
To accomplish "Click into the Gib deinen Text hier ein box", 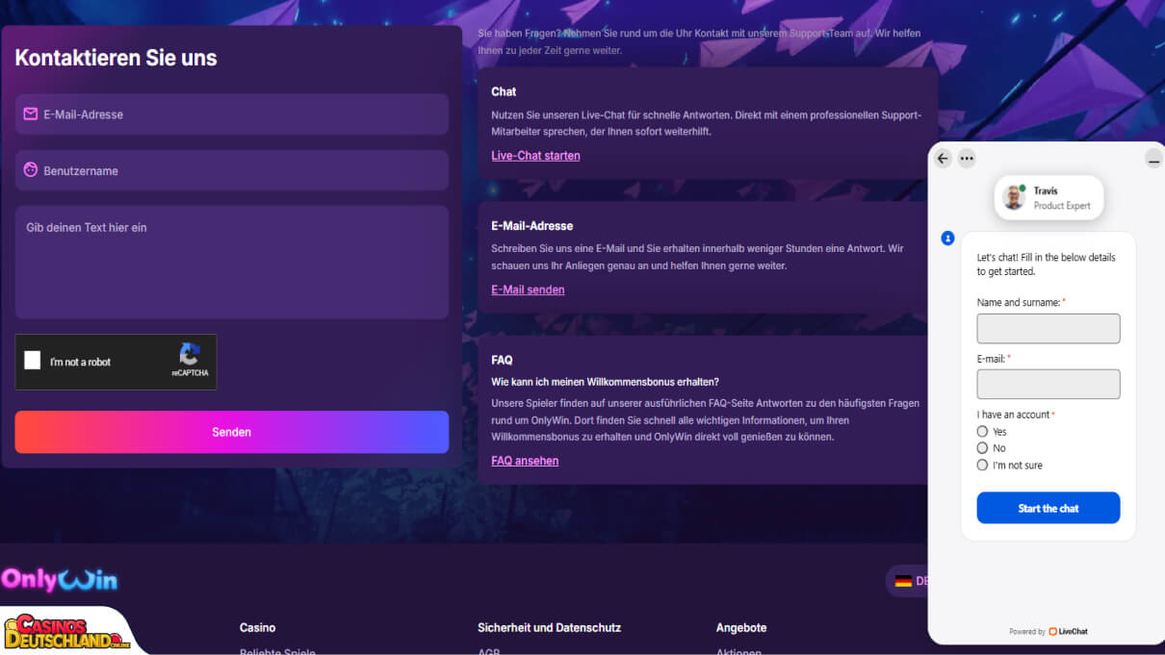I will 232,262.
